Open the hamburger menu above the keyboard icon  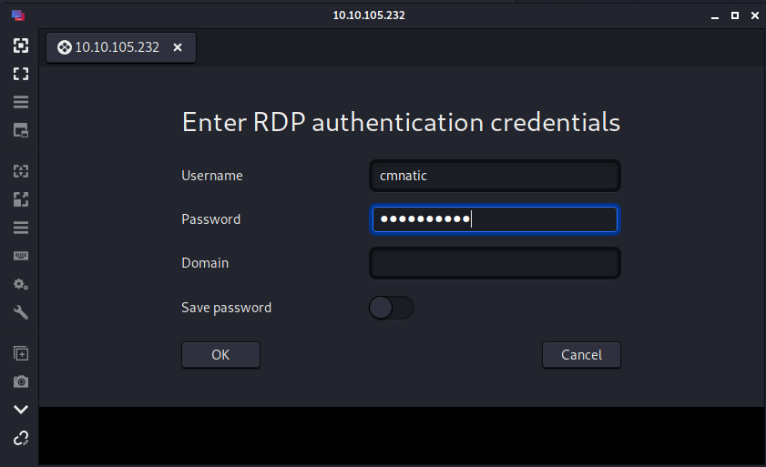coord(21,228)
